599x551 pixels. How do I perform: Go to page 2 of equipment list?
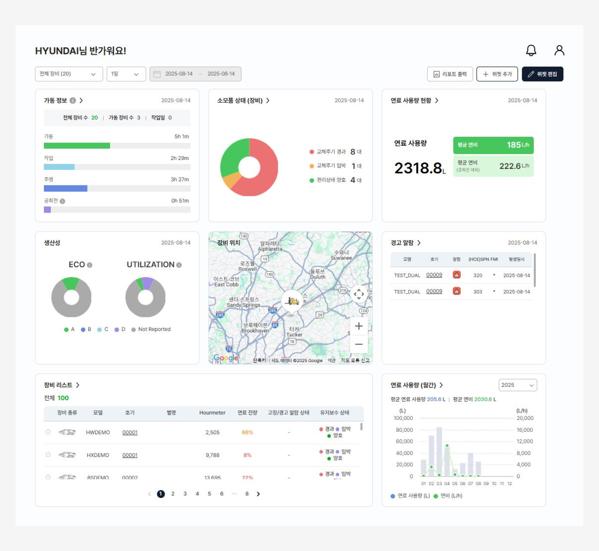point(173,494)
